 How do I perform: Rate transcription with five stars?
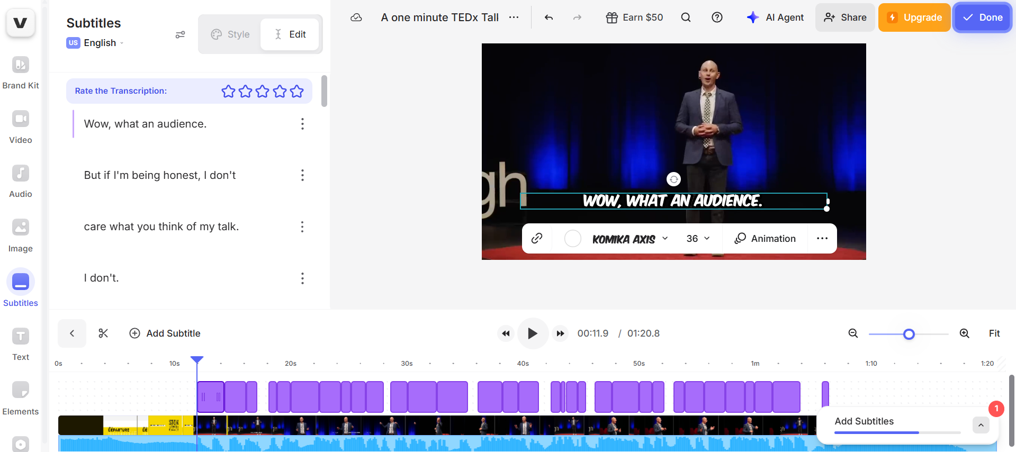(297, 92)
